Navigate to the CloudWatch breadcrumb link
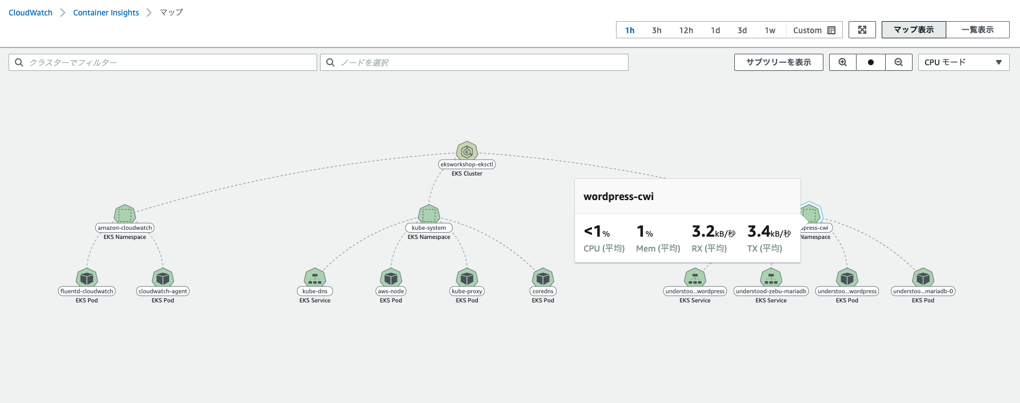 coord(30,13)
